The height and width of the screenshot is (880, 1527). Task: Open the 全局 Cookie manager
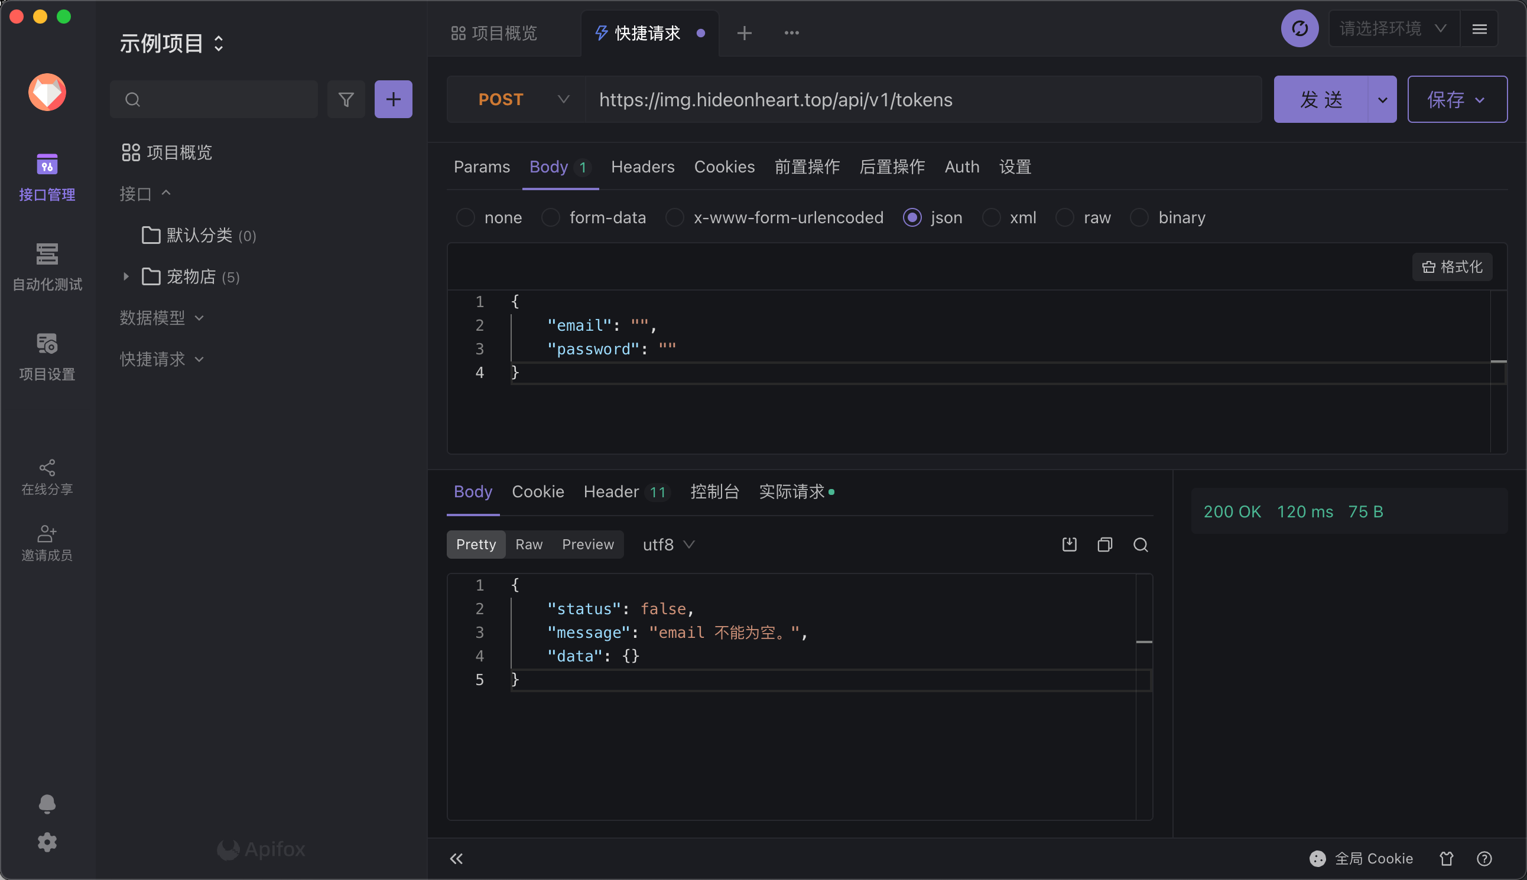point(1361,858)
